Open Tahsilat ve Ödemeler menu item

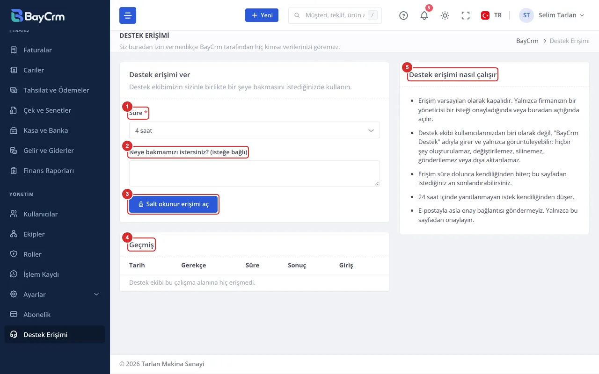pyautogui.click(x=55, y=90)
